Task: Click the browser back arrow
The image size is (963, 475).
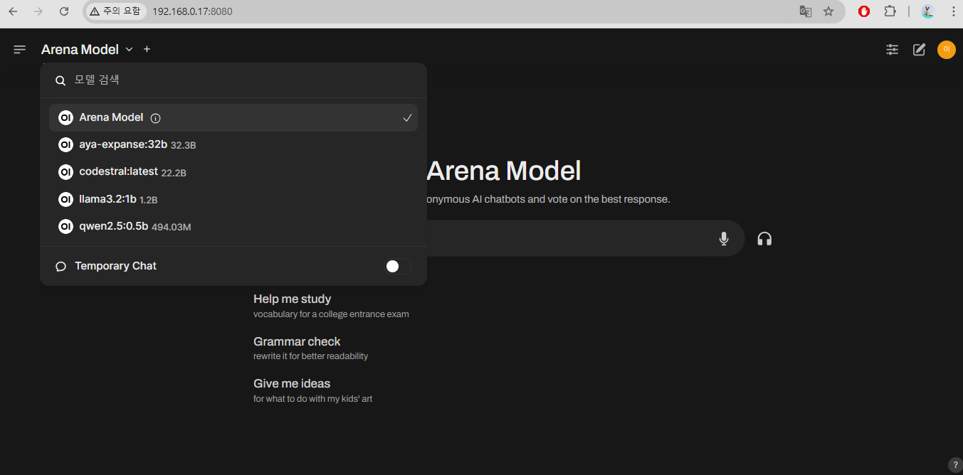Action: (13, 11)
